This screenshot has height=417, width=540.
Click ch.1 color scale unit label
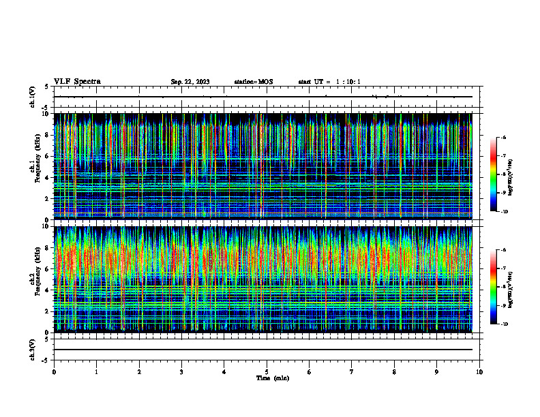511,177
